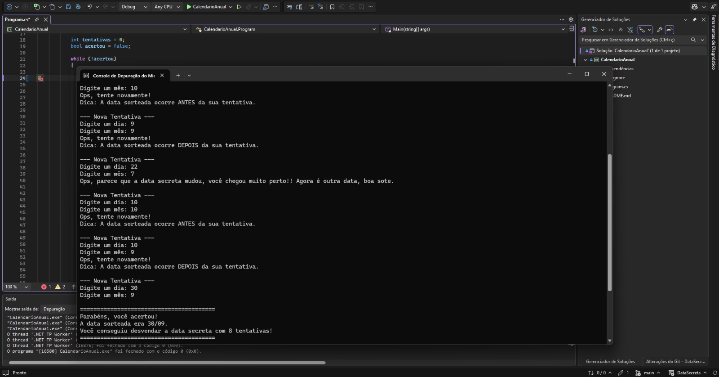Collapse the CalendarioAnual project node

[x=585, y=59]
